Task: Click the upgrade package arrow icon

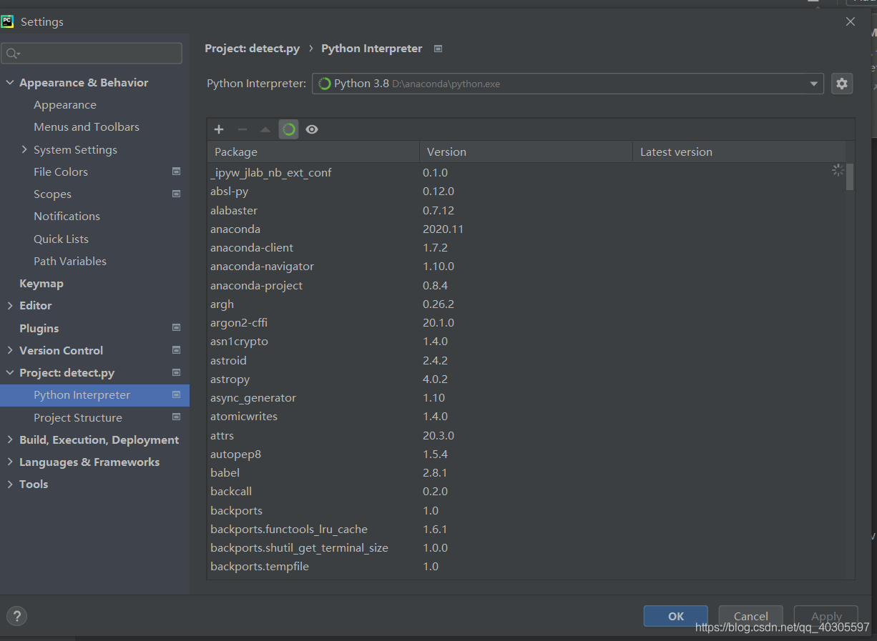Action: [265, 129]
